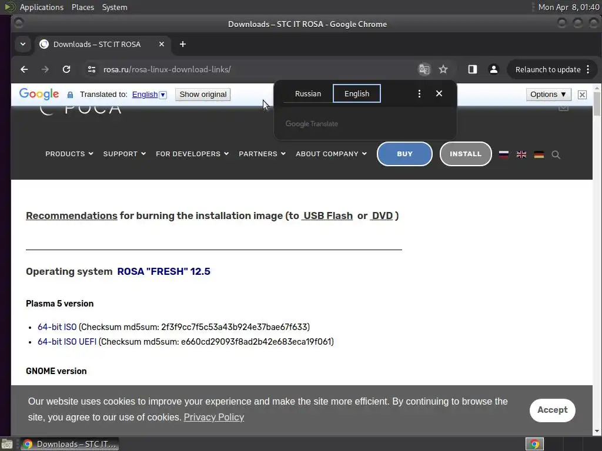Click the BUY button

(404, 154)
